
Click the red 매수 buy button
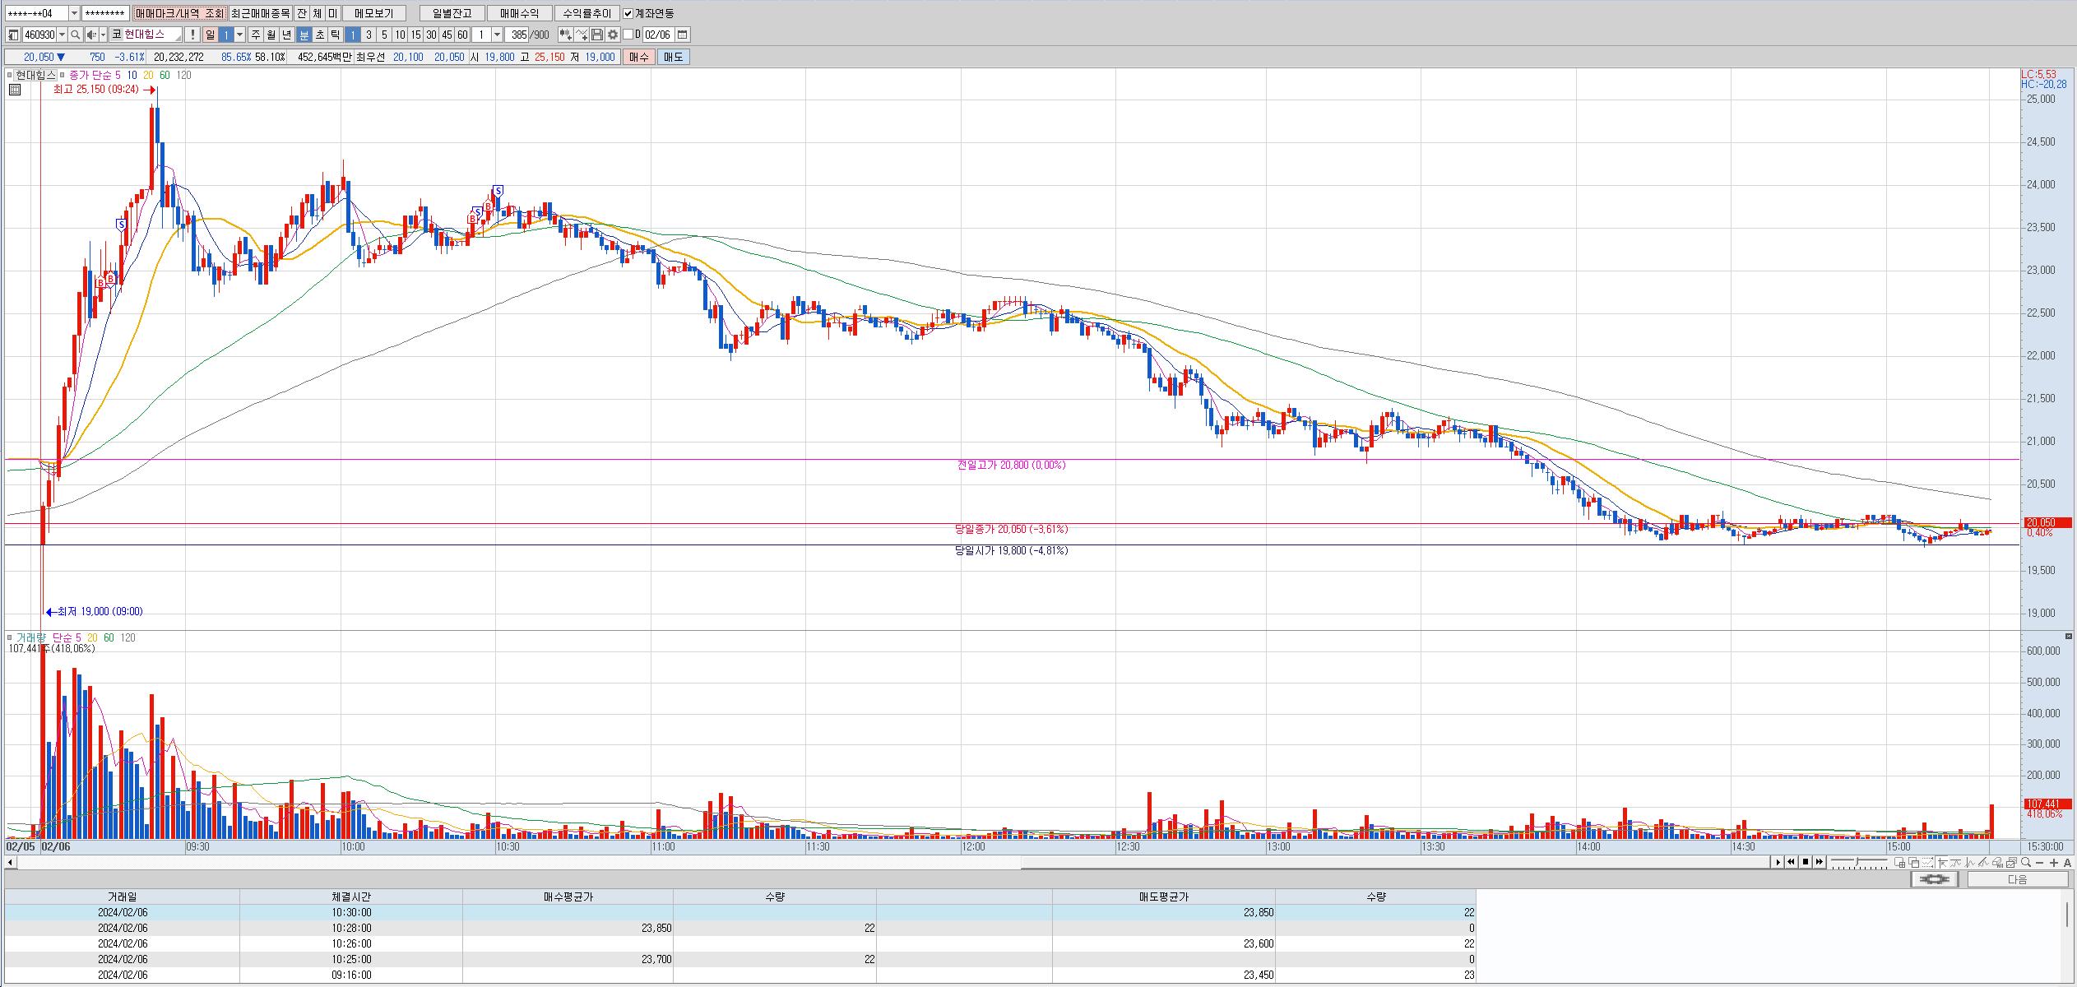[x=639, y=57]
